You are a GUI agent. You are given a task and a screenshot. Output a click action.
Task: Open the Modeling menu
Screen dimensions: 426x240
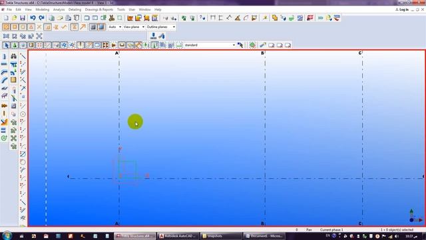tap(43, 9)
